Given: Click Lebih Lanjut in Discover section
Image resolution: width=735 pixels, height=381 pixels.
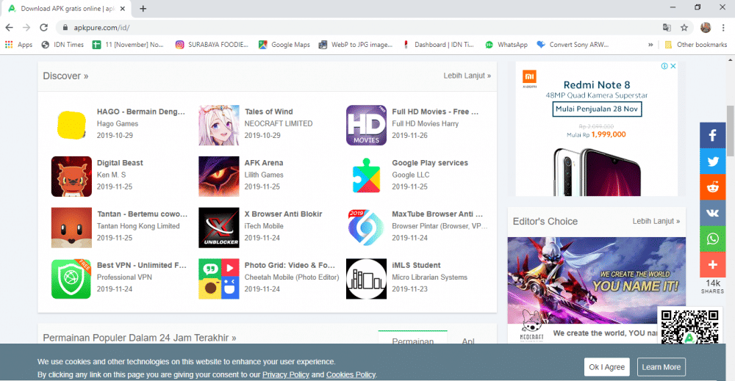Looking at the screenshot, I should [467, 76].
